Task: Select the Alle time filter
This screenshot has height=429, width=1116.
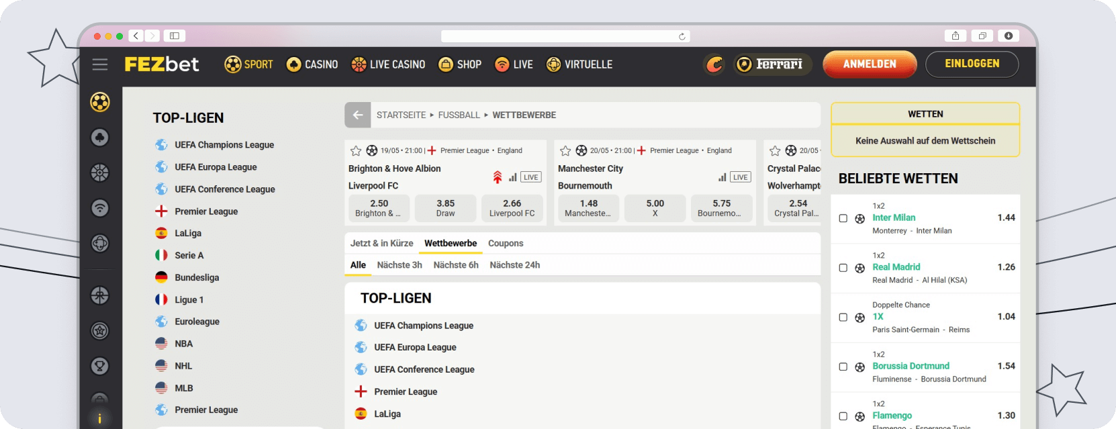Action: 358,265
